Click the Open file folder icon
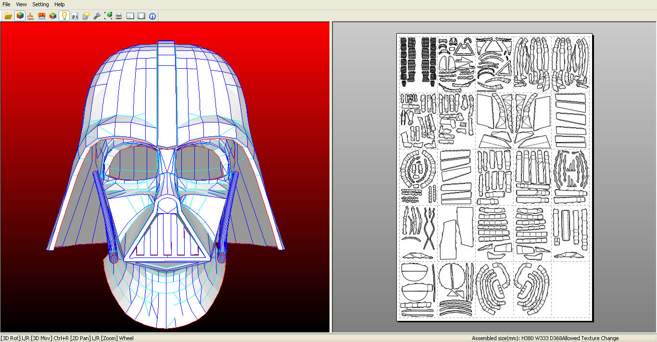This screenshot has height=342, width=657. coord(8,16)
